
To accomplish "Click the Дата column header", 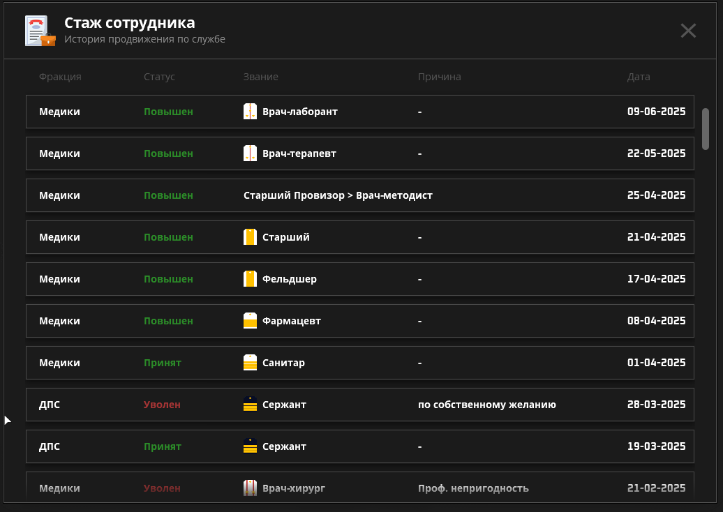I will click(x=639, y=77).
